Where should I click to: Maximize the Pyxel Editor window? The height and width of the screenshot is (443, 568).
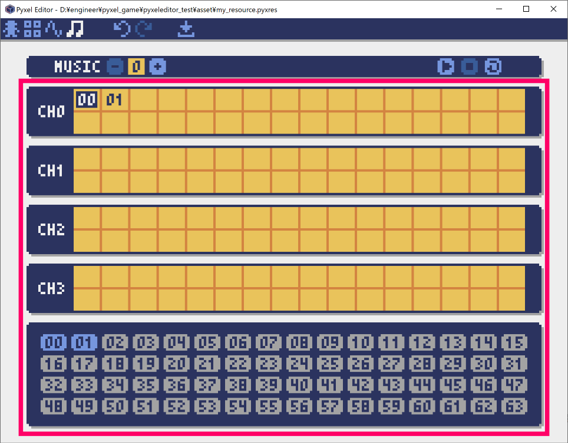pyautogui.click(x=526, y=9)
